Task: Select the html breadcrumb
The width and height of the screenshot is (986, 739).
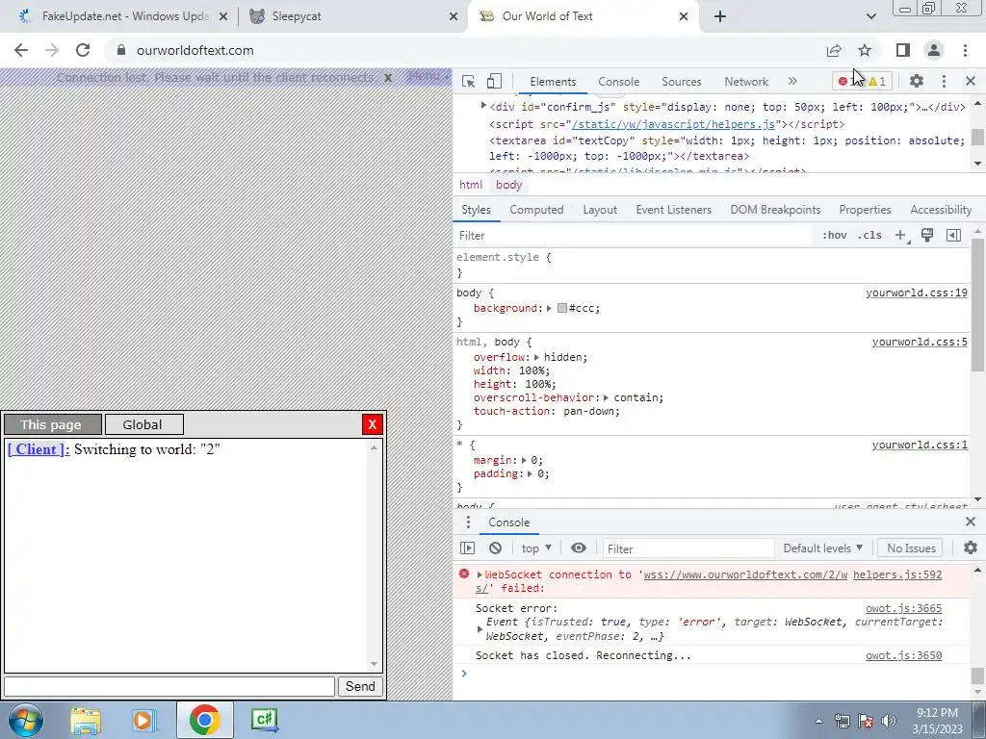Action: pos(470,185)
